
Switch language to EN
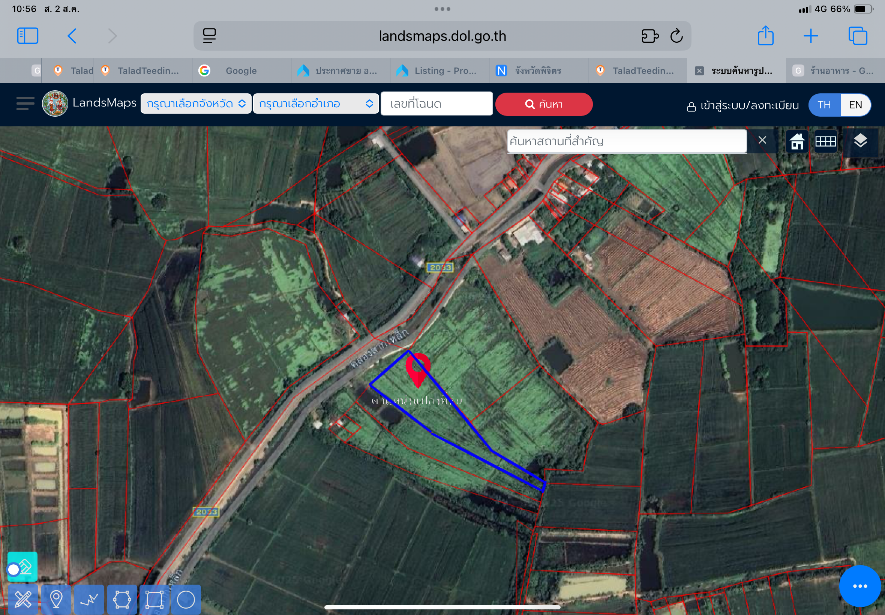point(855,105)
